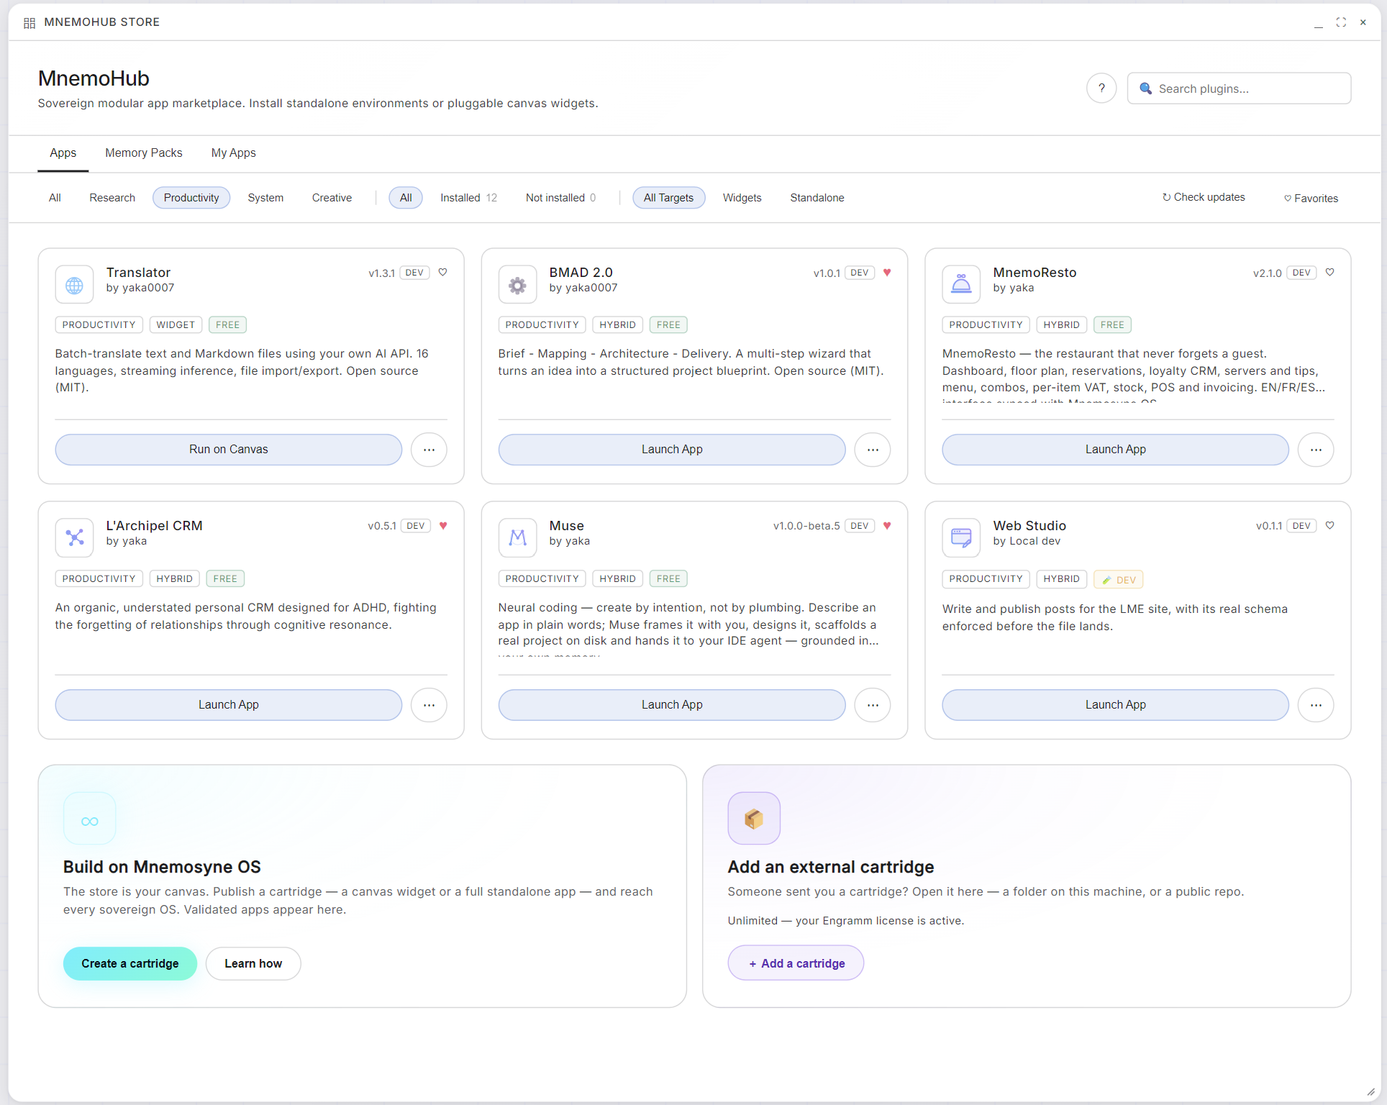Image resolution: width=1387 pixels, height=1105 pixels.
Task: Click the L'Archipel CRM network icon
Action: click(74, 537)
